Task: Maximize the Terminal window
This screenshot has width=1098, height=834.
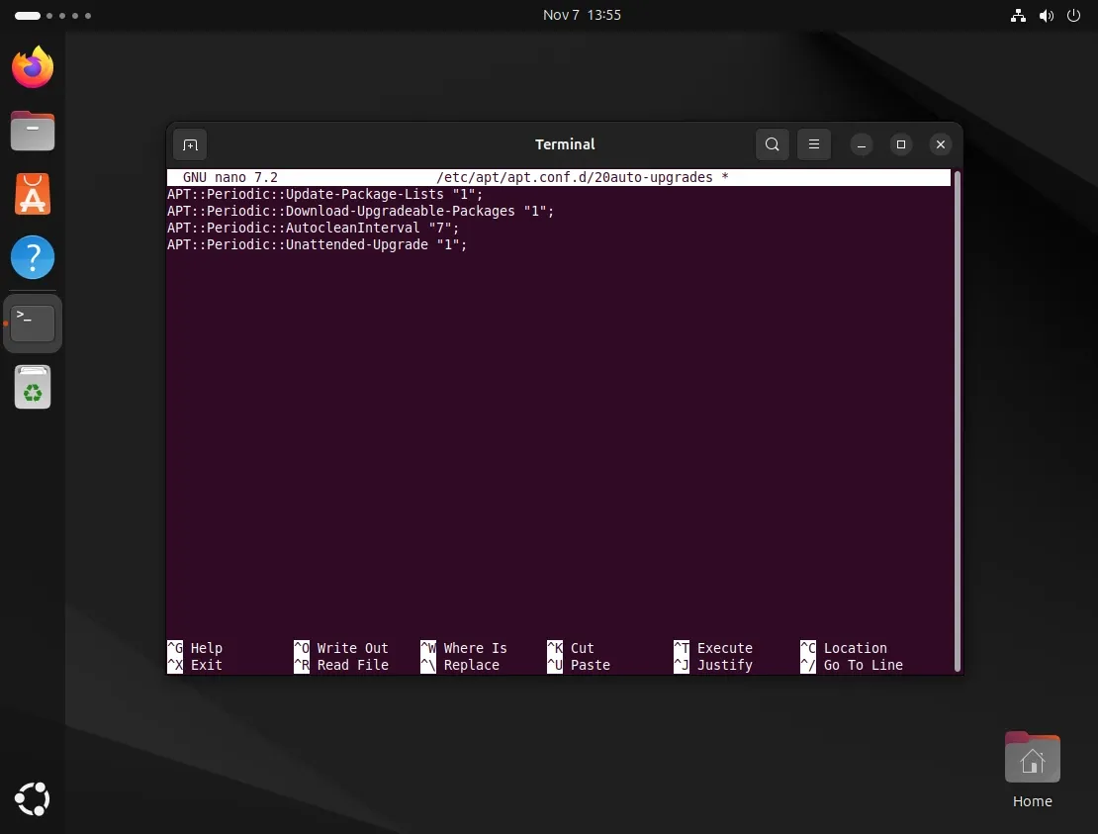Action: pos(900,145)
